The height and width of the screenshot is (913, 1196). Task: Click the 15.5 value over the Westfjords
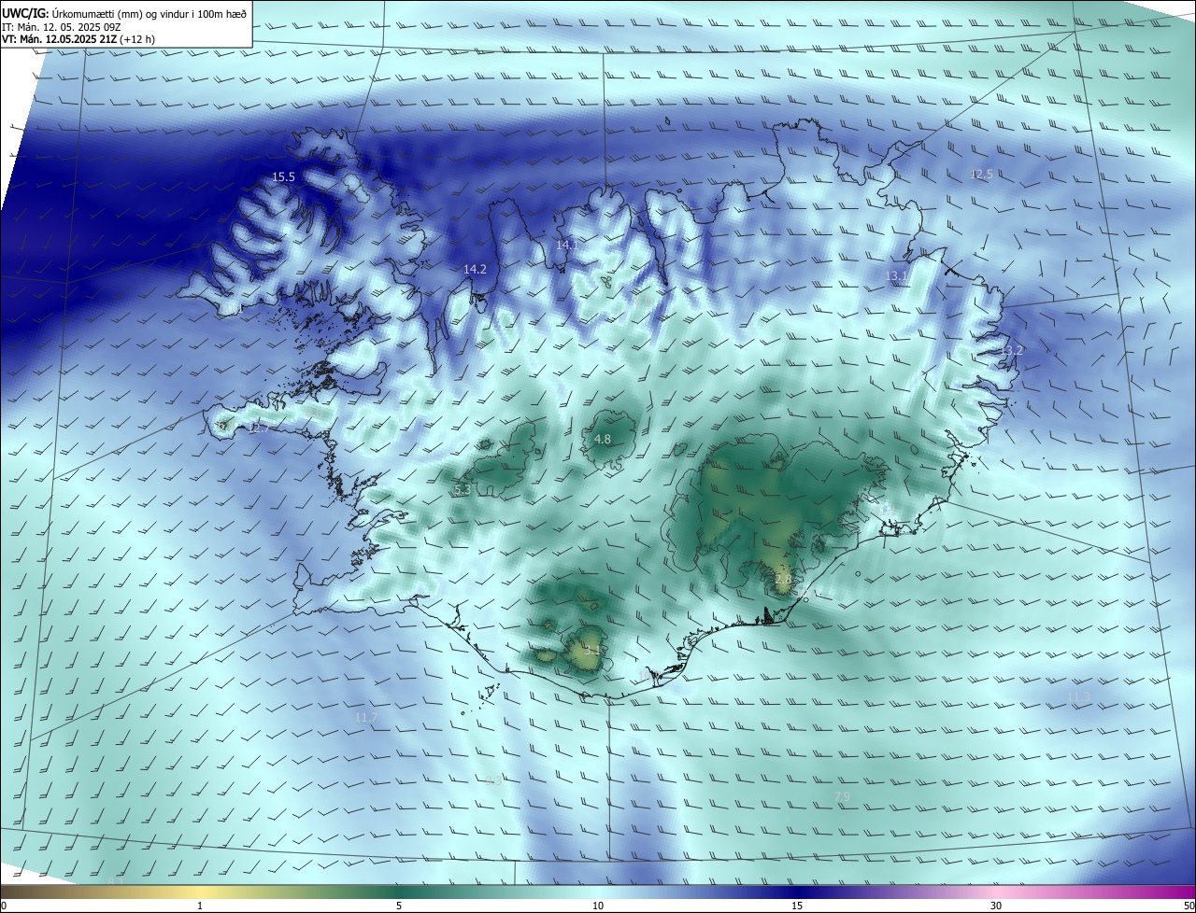tap(283, 176)
